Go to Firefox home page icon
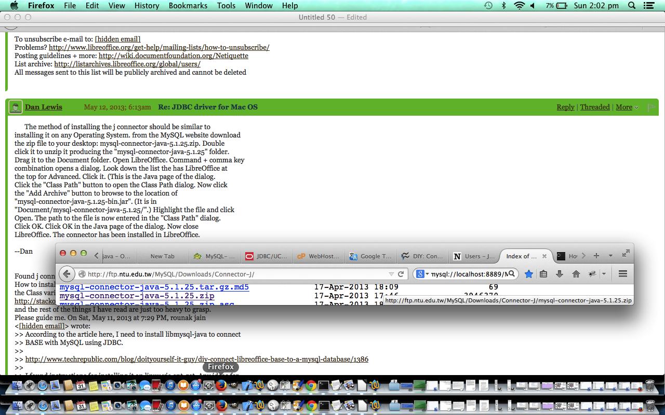 [576, 274]
